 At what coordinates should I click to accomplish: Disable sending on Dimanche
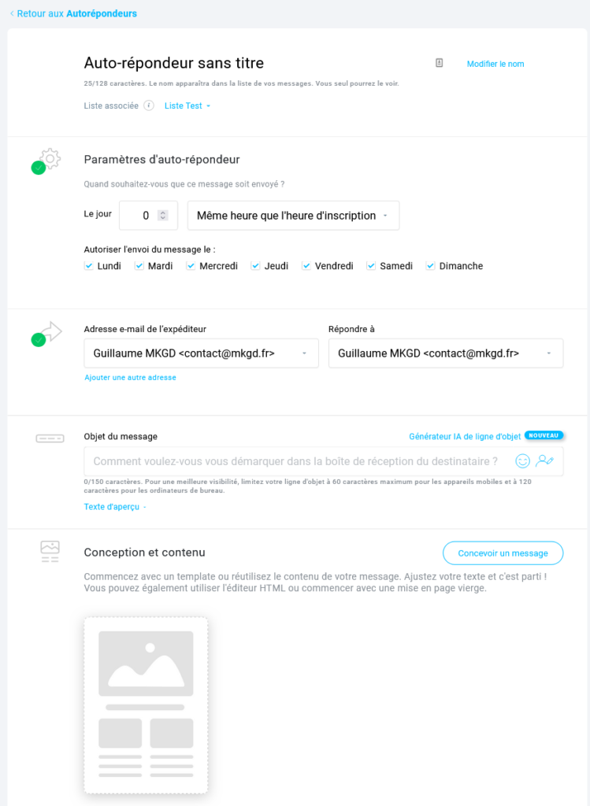[x=431, y=266]
